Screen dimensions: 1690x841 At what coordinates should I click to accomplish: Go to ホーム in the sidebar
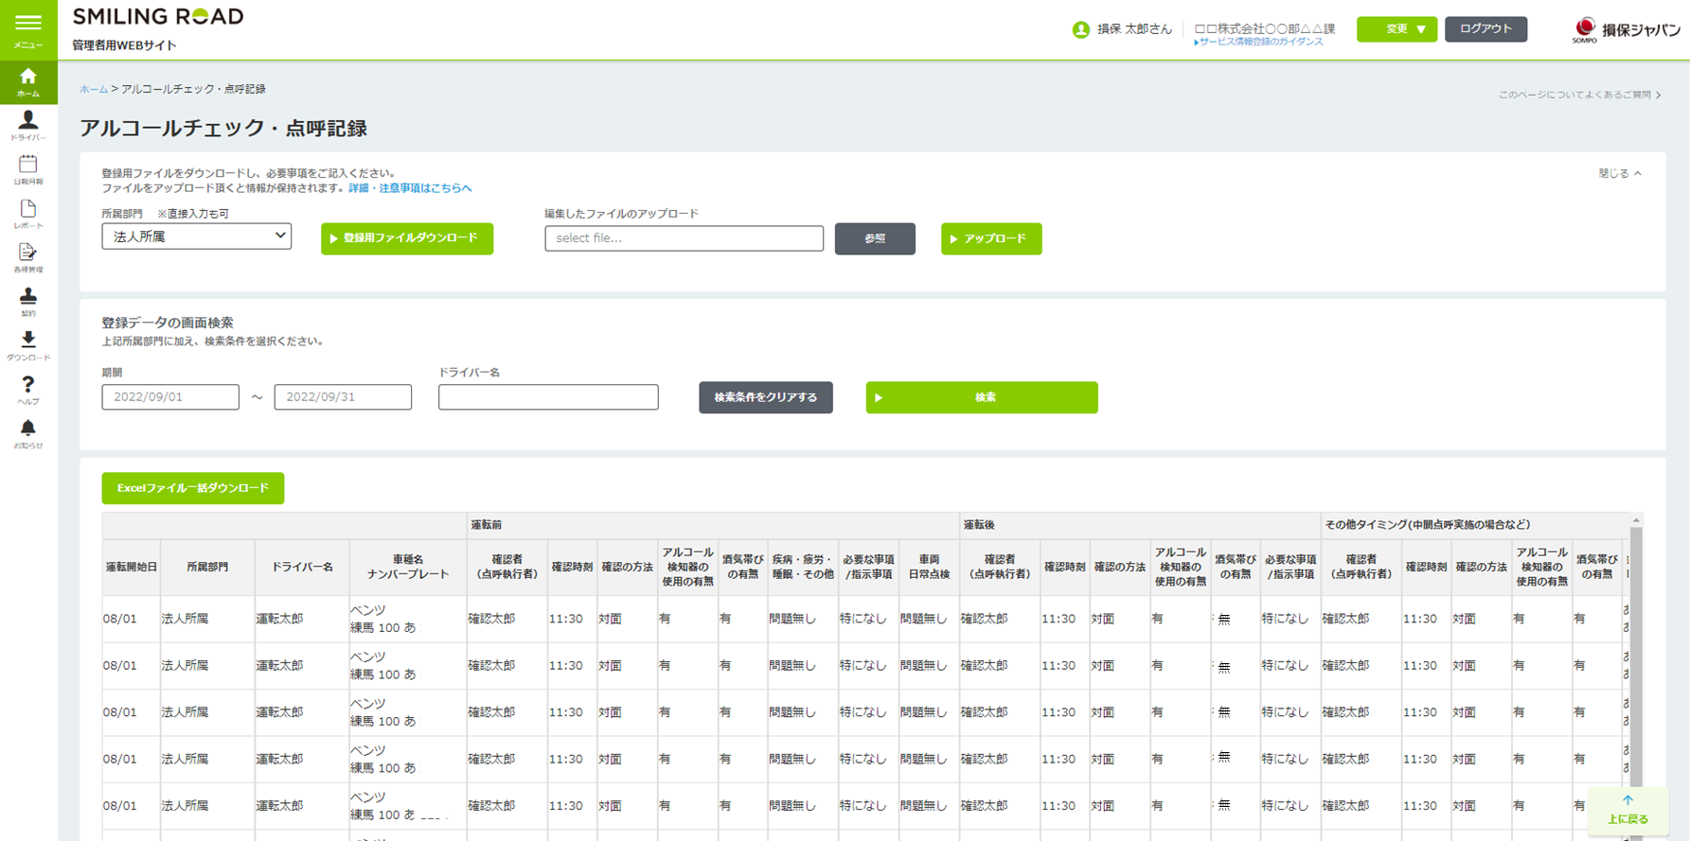pyautogui.click(x=28, y=82)
